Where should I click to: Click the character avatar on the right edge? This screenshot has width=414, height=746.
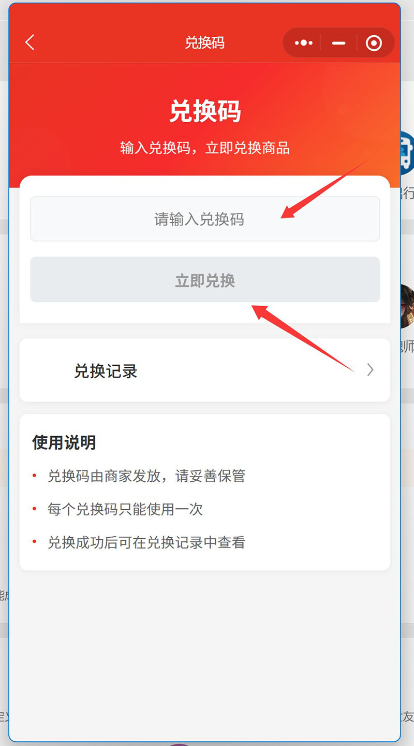pyautogui.click(x=407, y=306)
